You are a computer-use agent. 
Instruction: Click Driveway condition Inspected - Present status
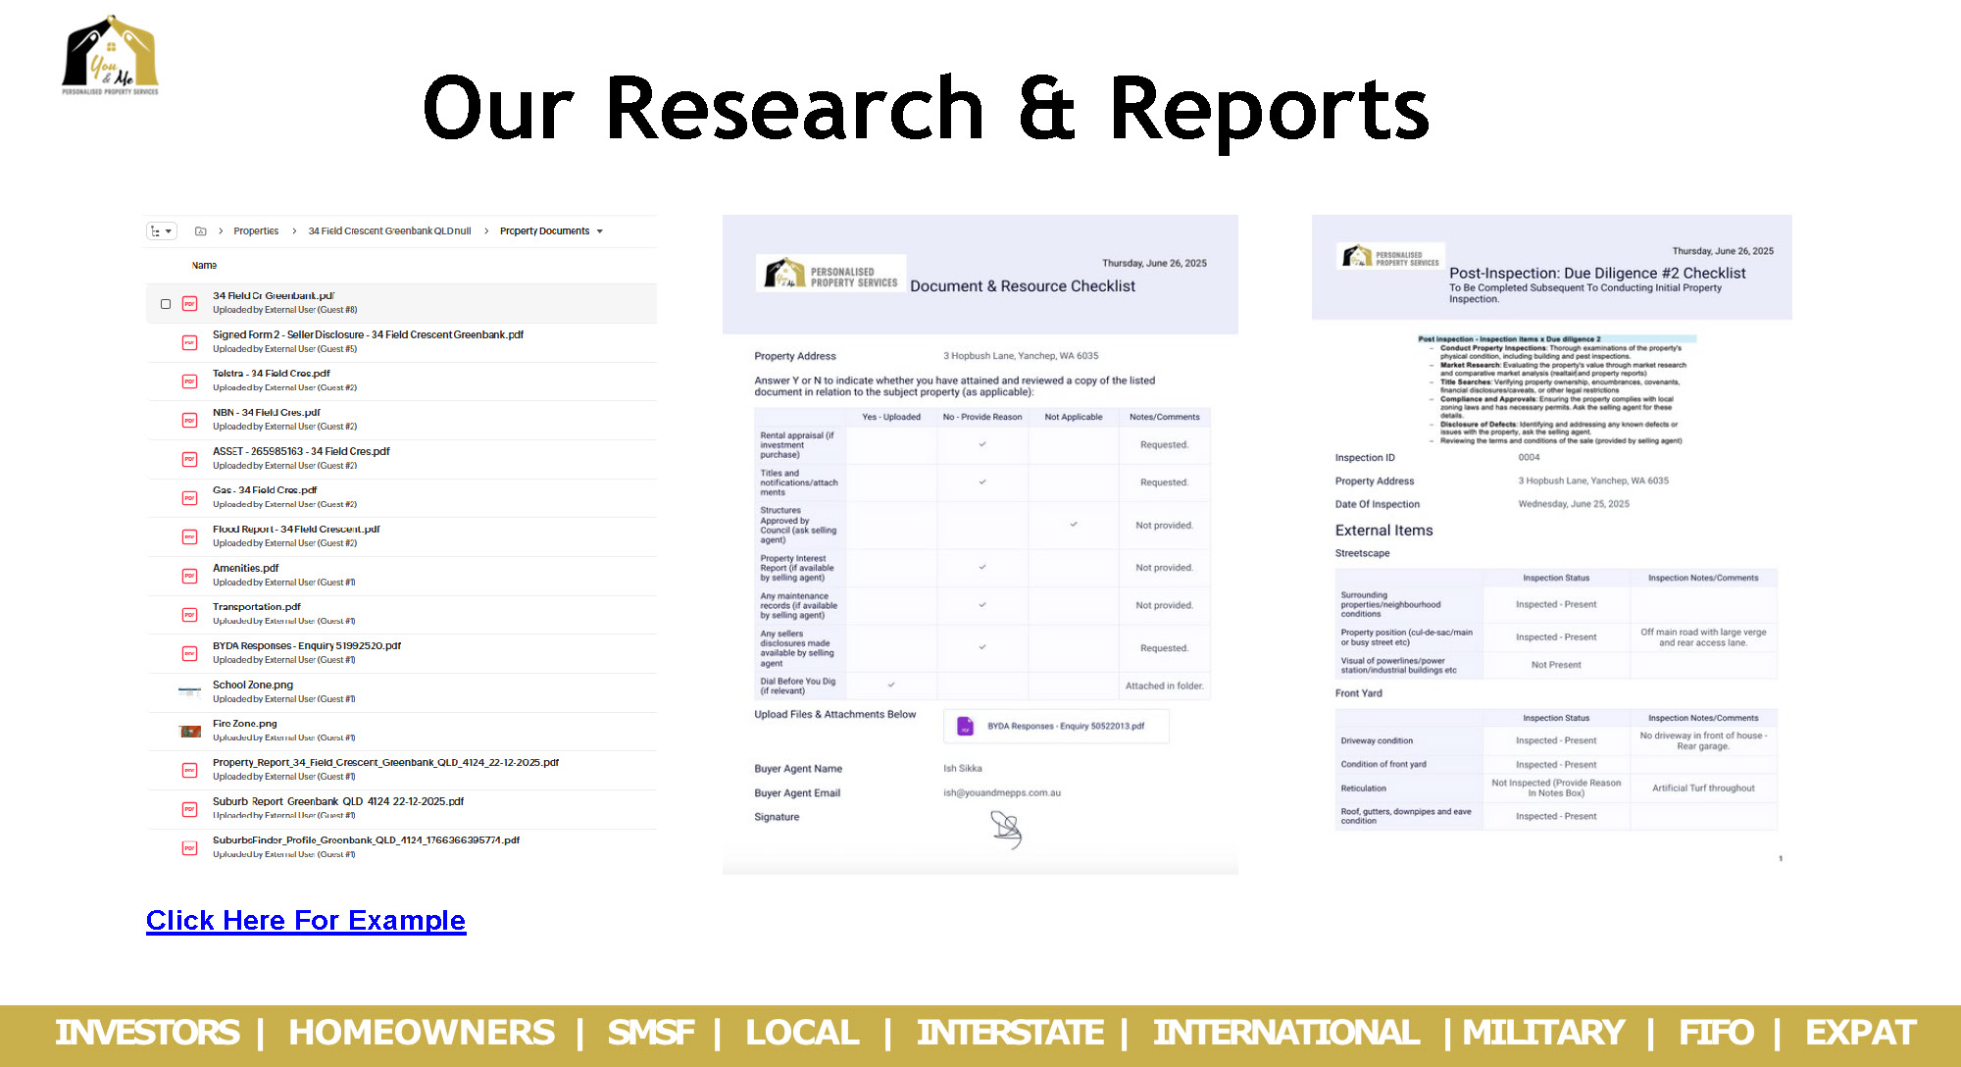click(1556, 741)
